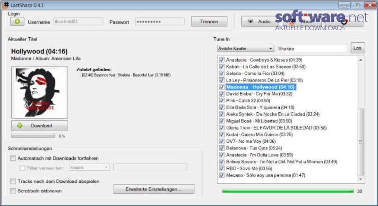The width and height of the screenshot is (378, 206).
Task: Uncheck the Madonna - Hollywood checkbox
Action: (222, 87)
